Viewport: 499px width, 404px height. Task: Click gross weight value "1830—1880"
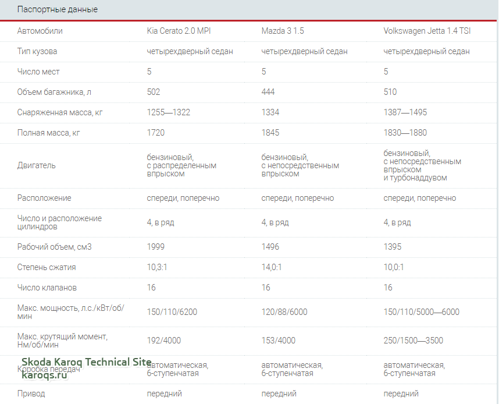pos(405,133)
